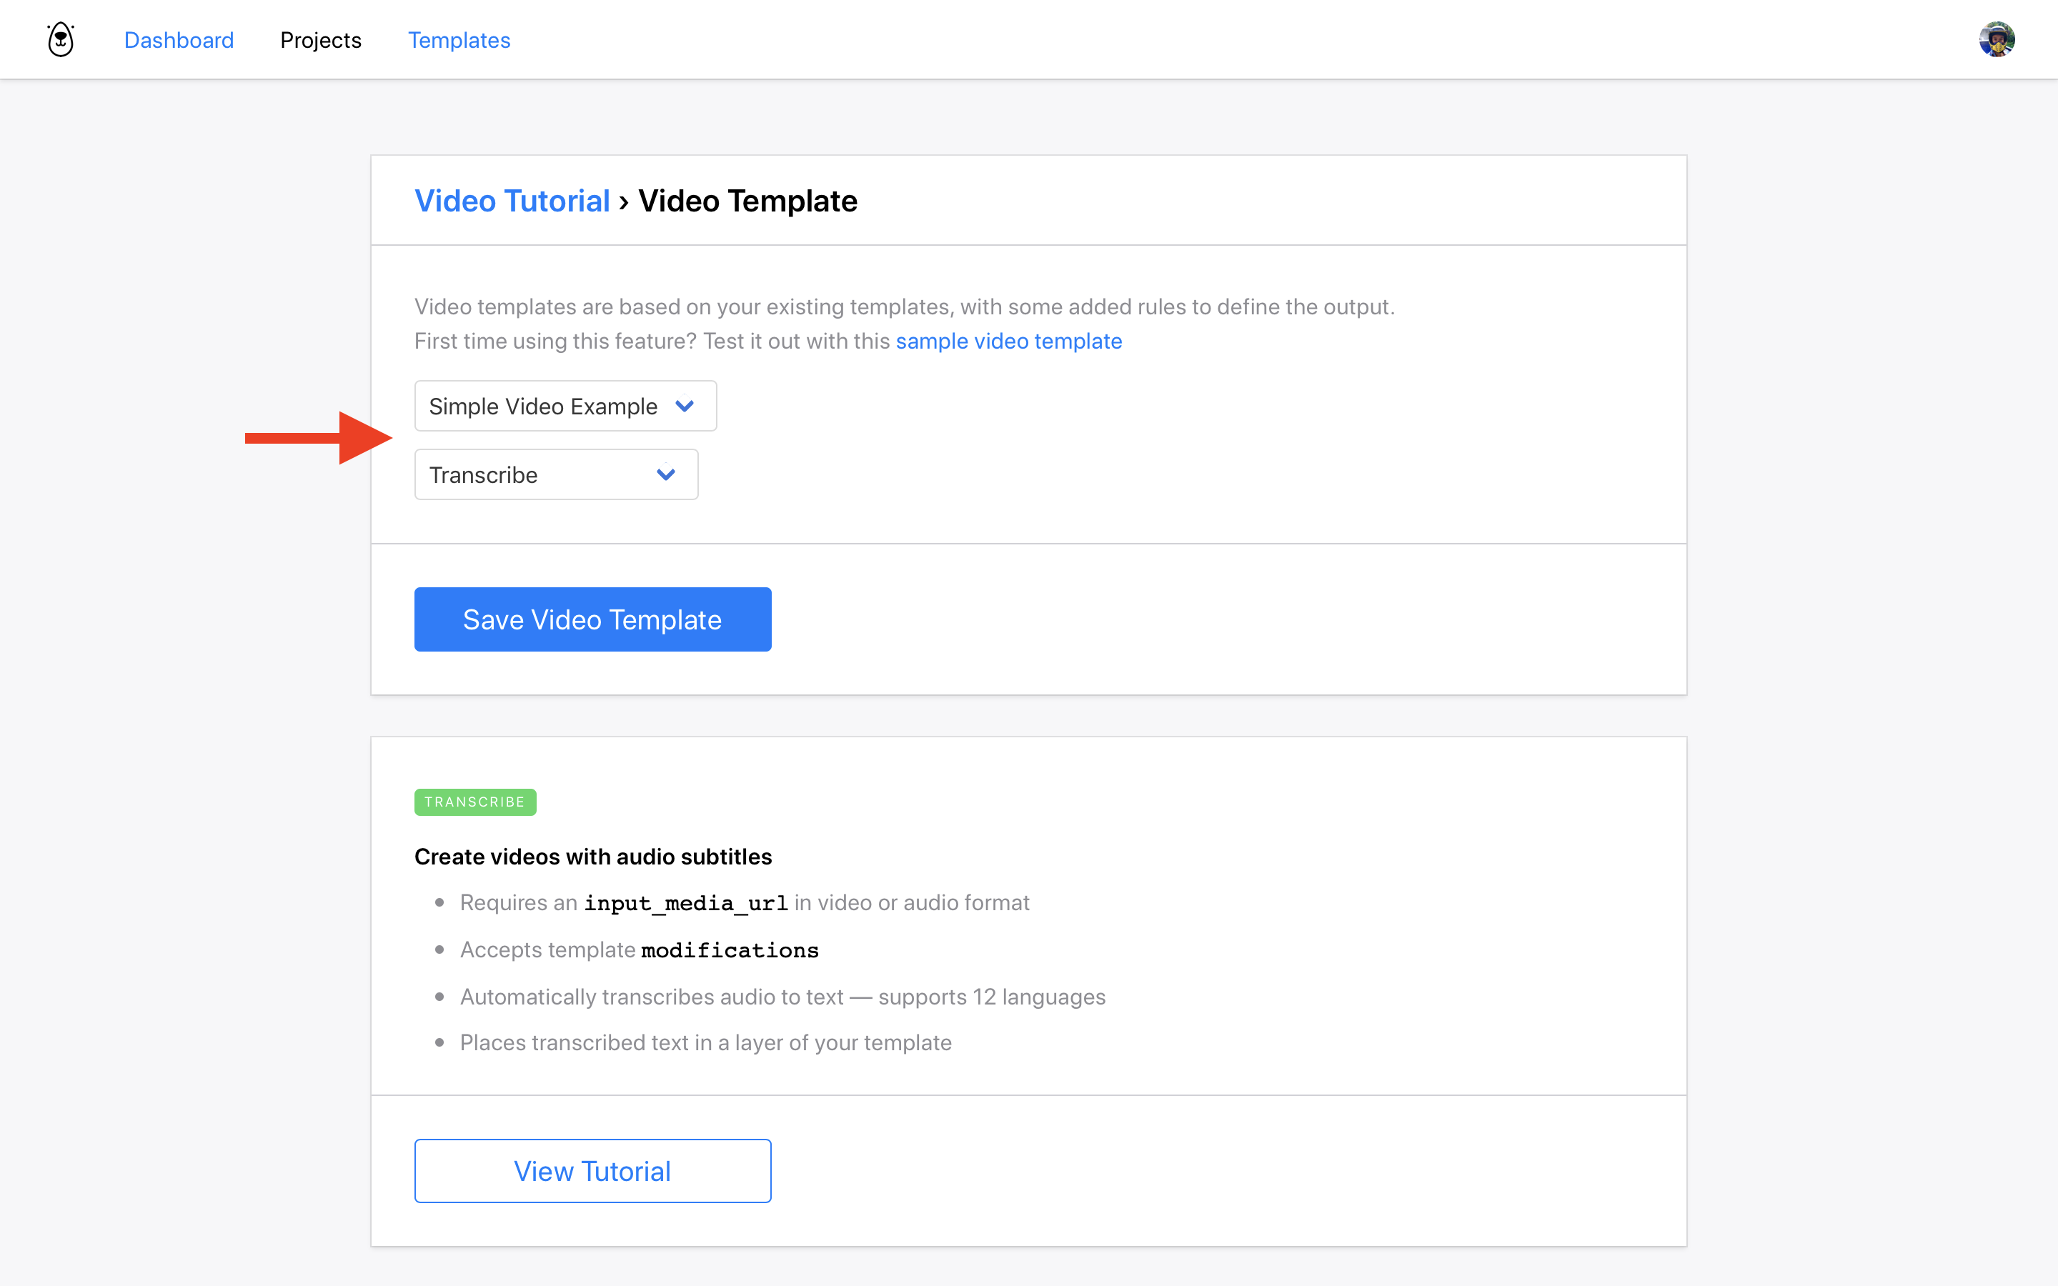Open the sample video template link
The width and height of the screenshot is (2058, 1286).
point(1008,341)
